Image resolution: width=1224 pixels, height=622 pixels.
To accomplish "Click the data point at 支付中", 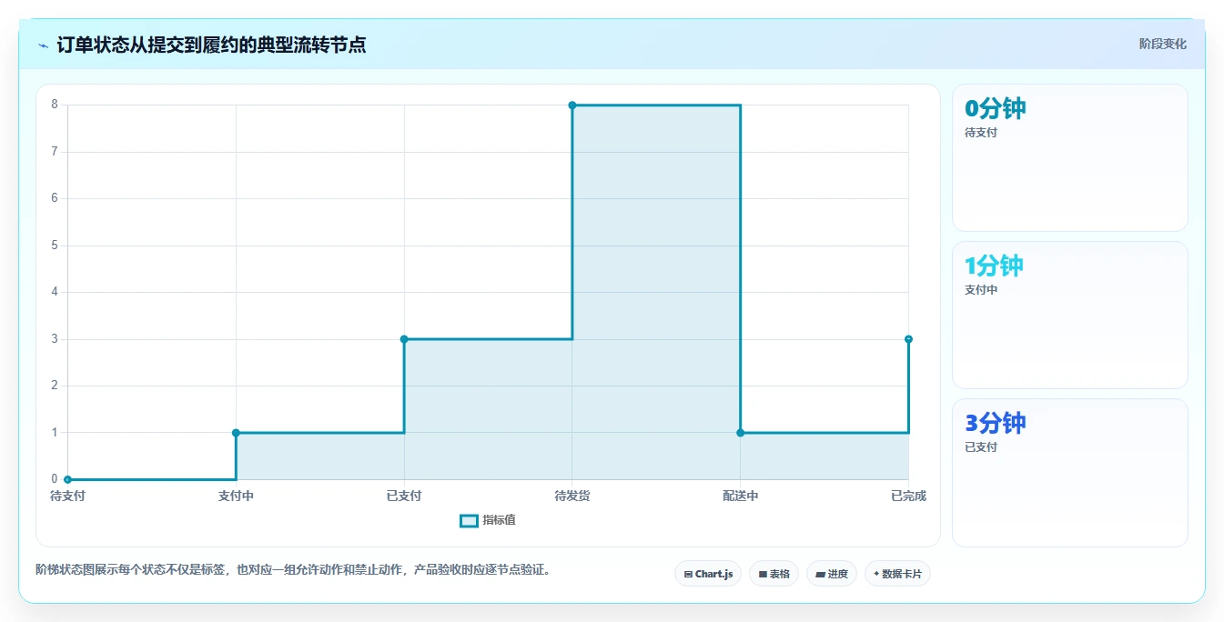I will [x=236, y=433].
